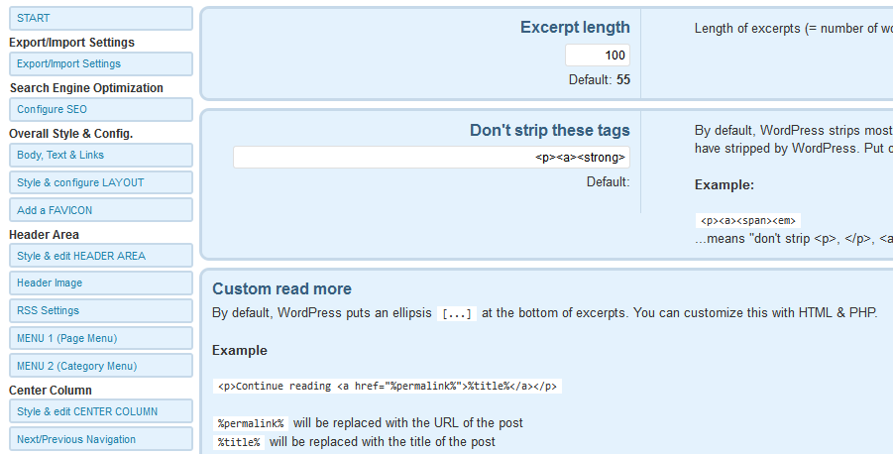The height and width of the screenshot is (454, 893).
Task: Select Header Image settings
Action: pos(101,284)
